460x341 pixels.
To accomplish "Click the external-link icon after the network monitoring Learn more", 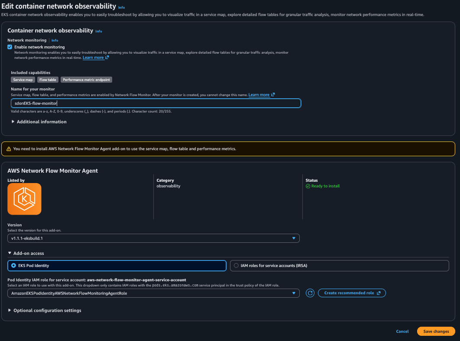I will tap(107, 58).
